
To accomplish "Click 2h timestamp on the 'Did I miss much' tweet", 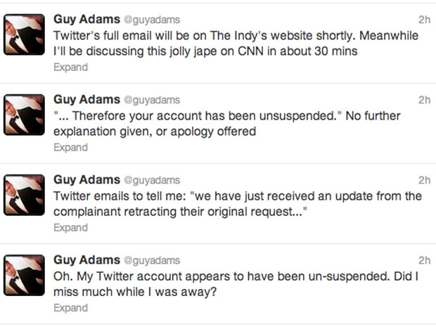I will [423, 260].
